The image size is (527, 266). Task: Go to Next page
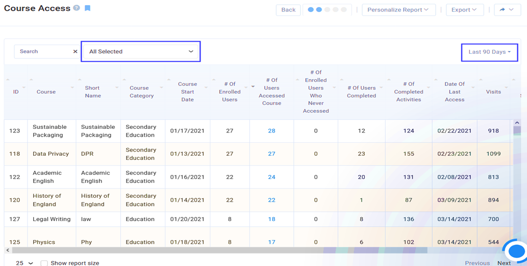click(x=504, y=263)
